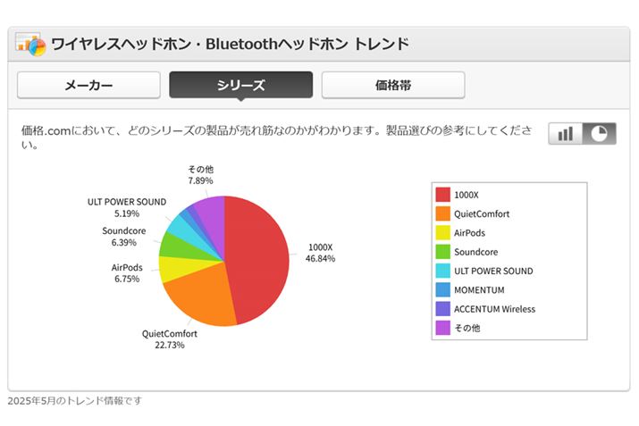The image size is (639, 426).
Task: Click the yellow AirPods legend swatch
Action: [442, 233]
